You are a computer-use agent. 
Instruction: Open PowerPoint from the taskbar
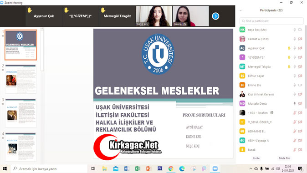point(148,168)
